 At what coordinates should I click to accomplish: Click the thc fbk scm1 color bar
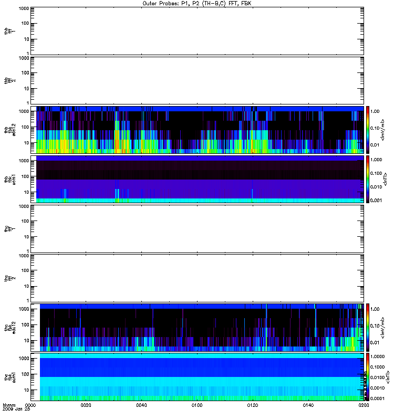(x=368, y=377)
